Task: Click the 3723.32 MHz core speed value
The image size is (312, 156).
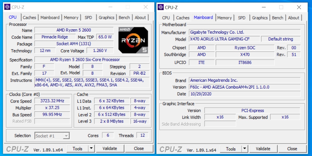Action: pos(52,101)
